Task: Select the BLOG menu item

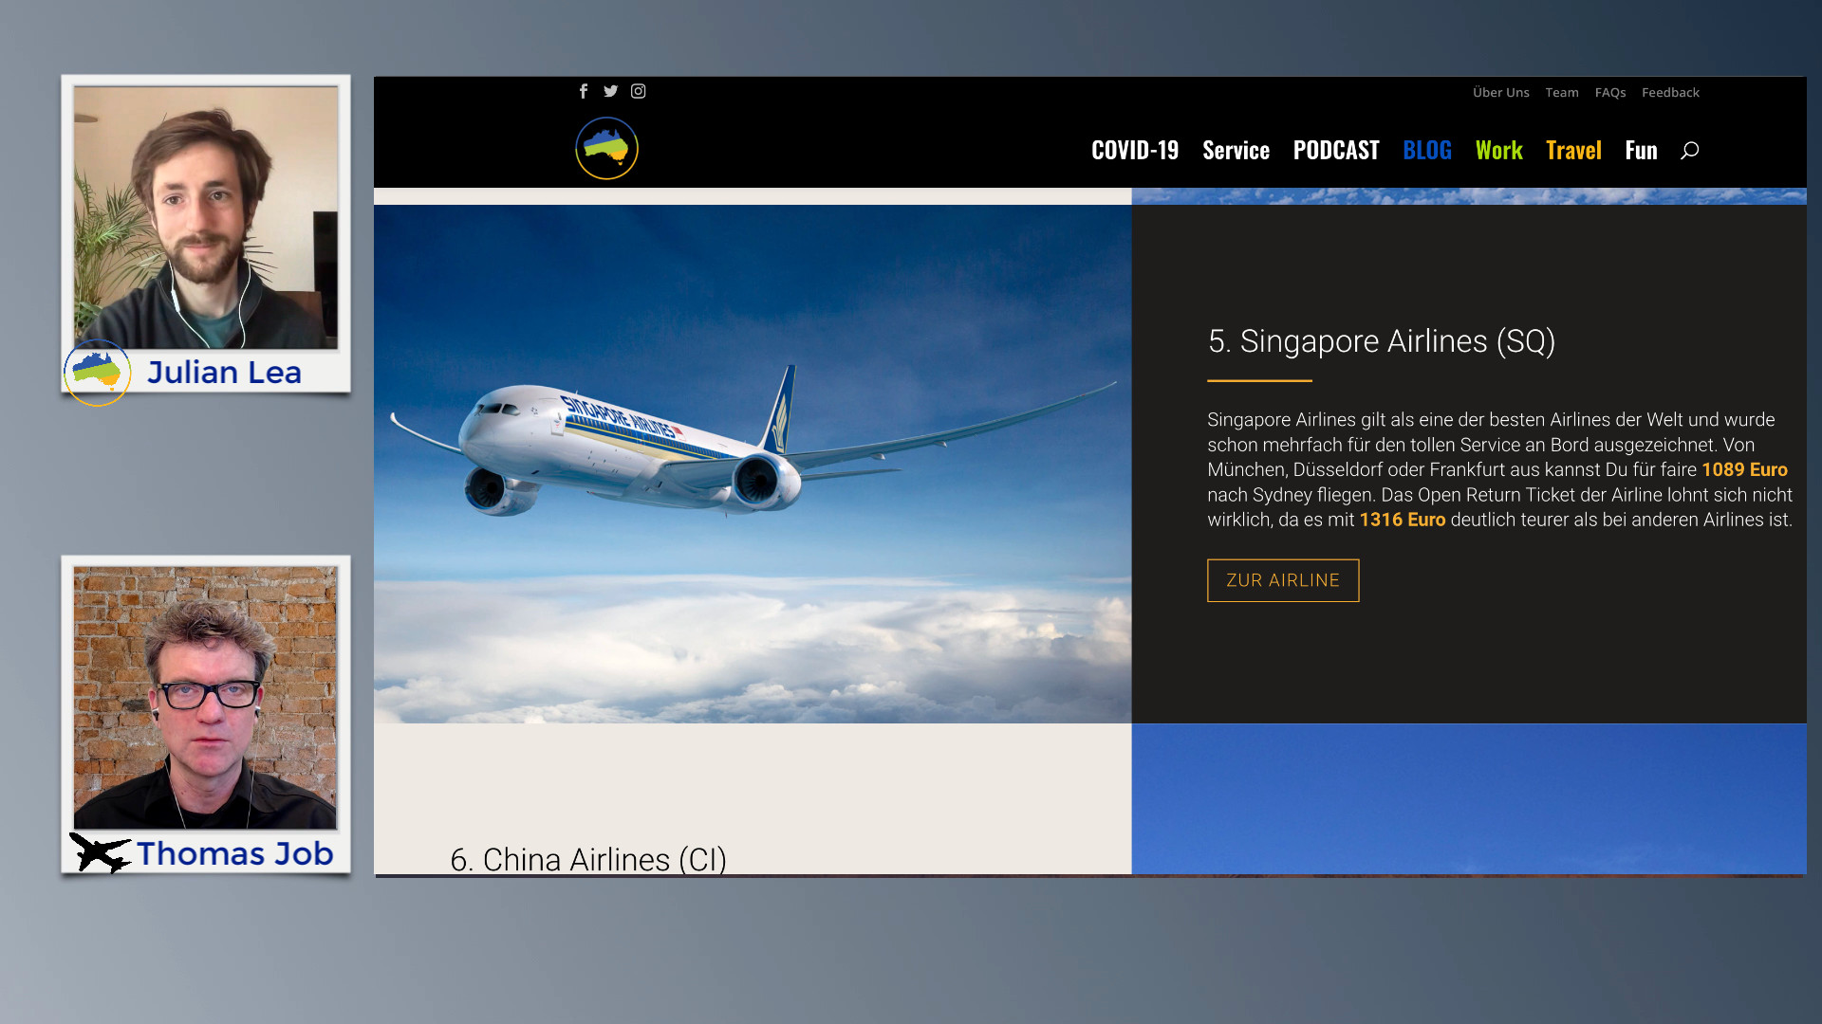Action: (1427, 150)
